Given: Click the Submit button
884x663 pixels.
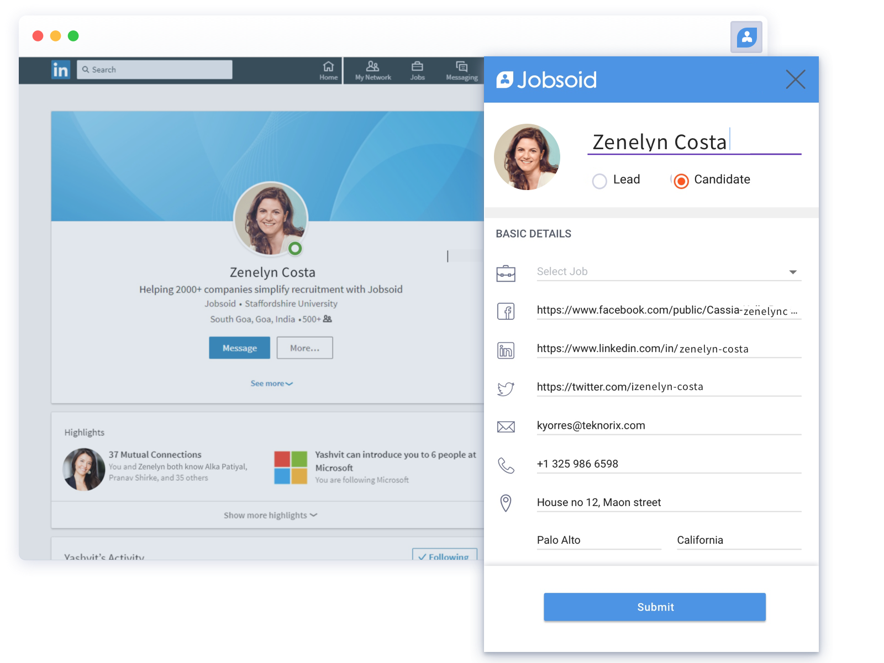Looking at the screenshot, I should point(655,607).
